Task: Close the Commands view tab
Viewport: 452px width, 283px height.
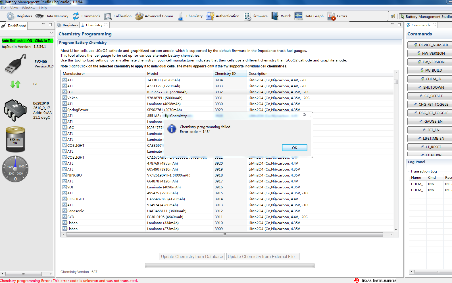Action: (x=434, y=25)
